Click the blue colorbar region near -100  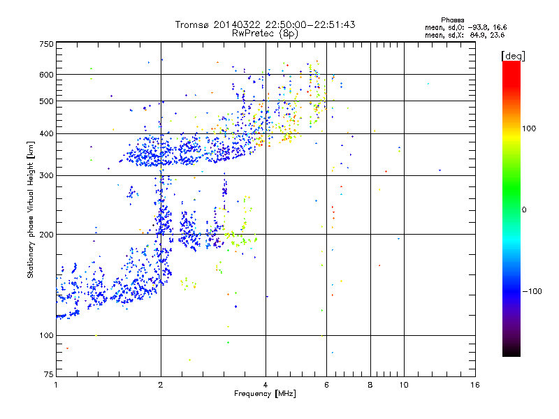pos(511,291)
